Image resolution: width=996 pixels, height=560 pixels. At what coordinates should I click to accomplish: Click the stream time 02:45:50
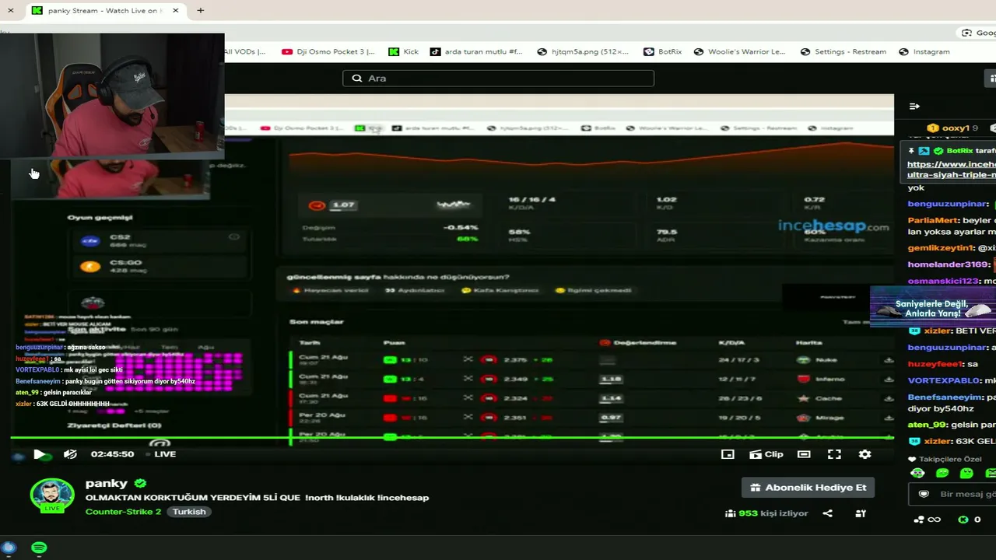(x=112, y=454)
